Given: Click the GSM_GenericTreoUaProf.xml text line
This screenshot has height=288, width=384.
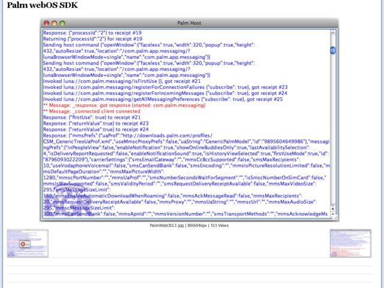Looking at the screenshot, I should tap(186, 142).
